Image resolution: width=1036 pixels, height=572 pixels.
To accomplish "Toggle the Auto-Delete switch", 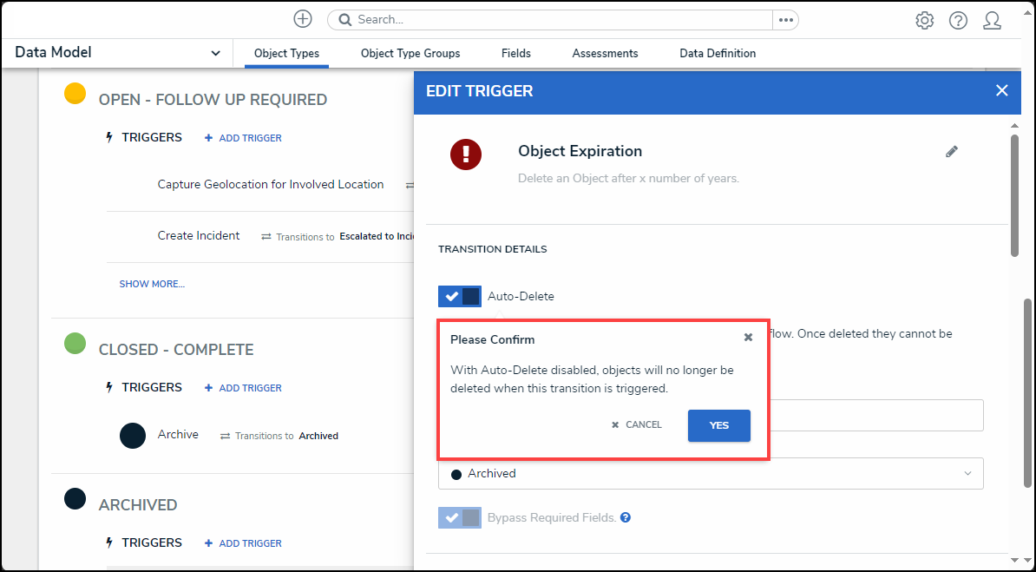I will tap(460, 296).
